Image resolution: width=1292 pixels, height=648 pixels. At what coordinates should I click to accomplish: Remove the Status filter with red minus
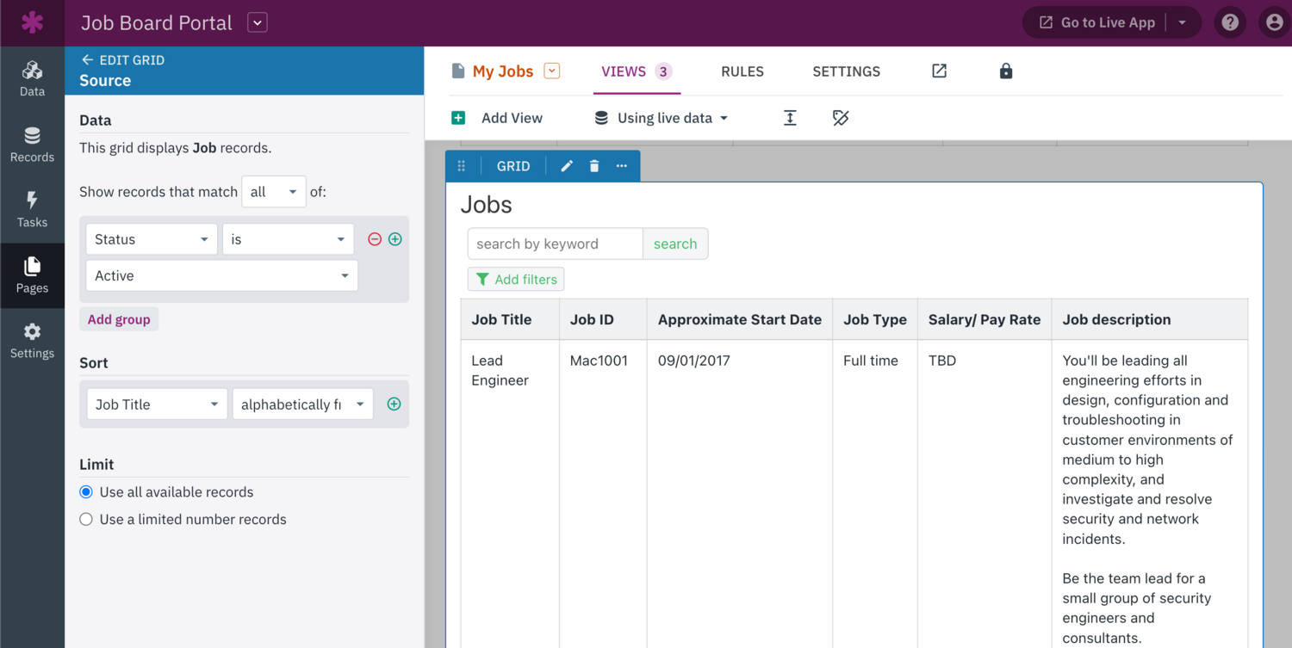375,239
